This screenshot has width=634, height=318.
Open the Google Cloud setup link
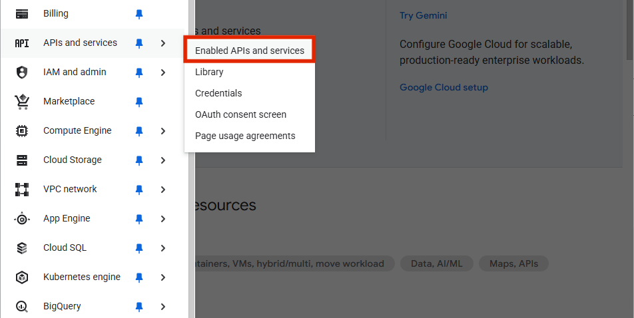[x=444, y=87]
